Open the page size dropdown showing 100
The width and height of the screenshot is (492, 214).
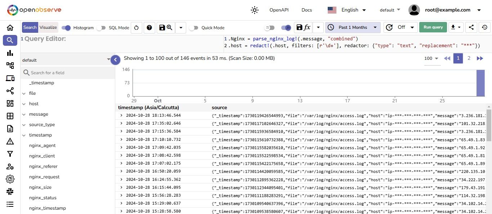tap(431, 58)
